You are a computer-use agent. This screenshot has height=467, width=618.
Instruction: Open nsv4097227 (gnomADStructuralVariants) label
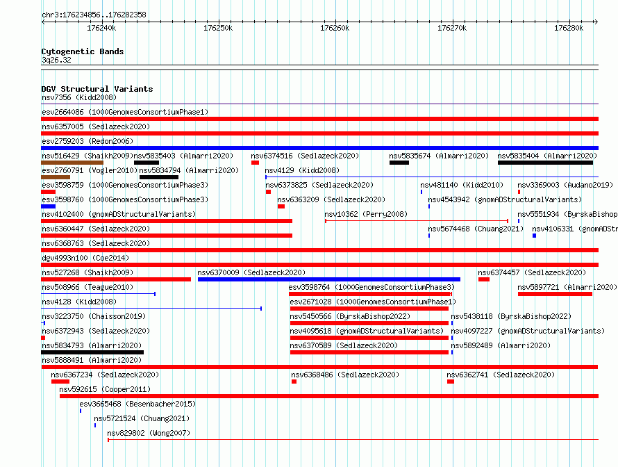(x=528, y=331)
